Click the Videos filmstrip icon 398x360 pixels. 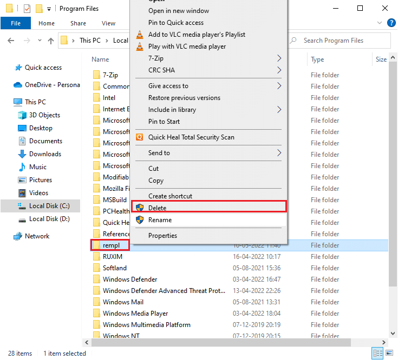tap(22, 193)
